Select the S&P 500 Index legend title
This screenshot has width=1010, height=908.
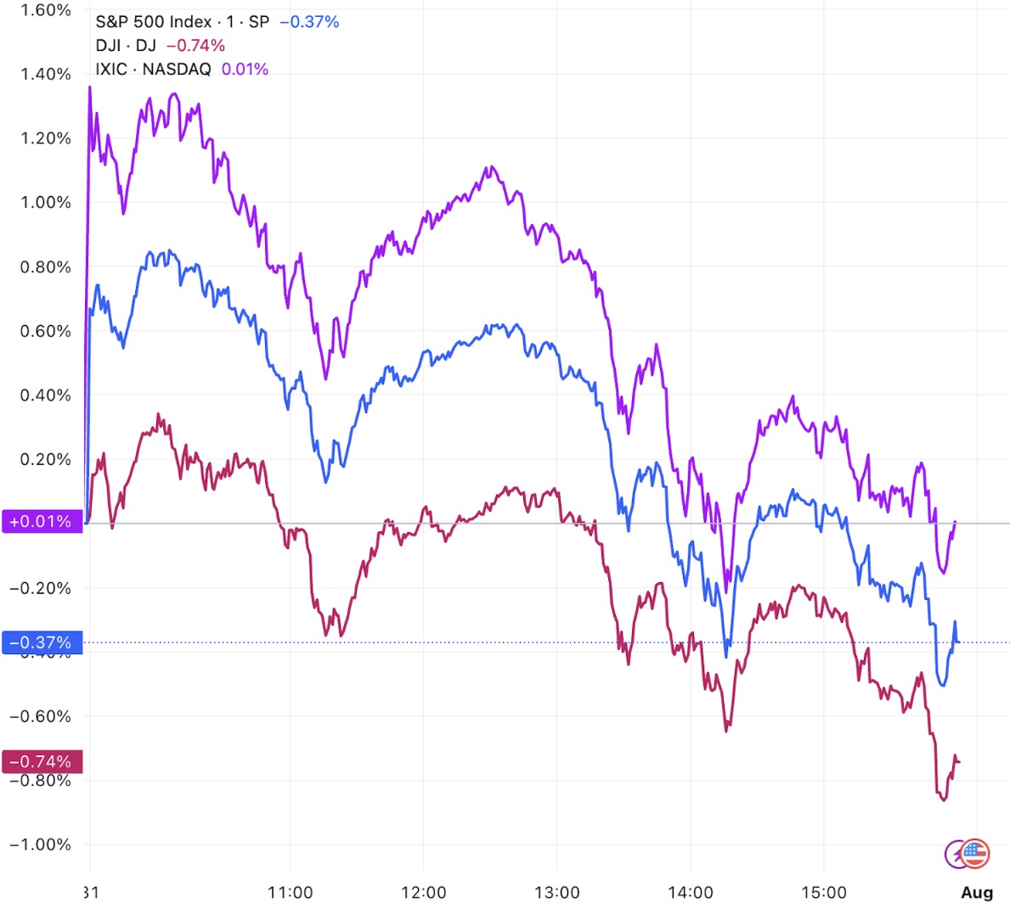click(x=183, y=22)
